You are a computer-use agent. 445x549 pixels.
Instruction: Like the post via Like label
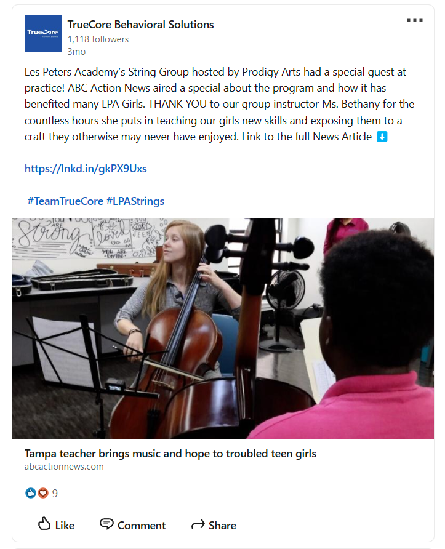tap(65, 526)
